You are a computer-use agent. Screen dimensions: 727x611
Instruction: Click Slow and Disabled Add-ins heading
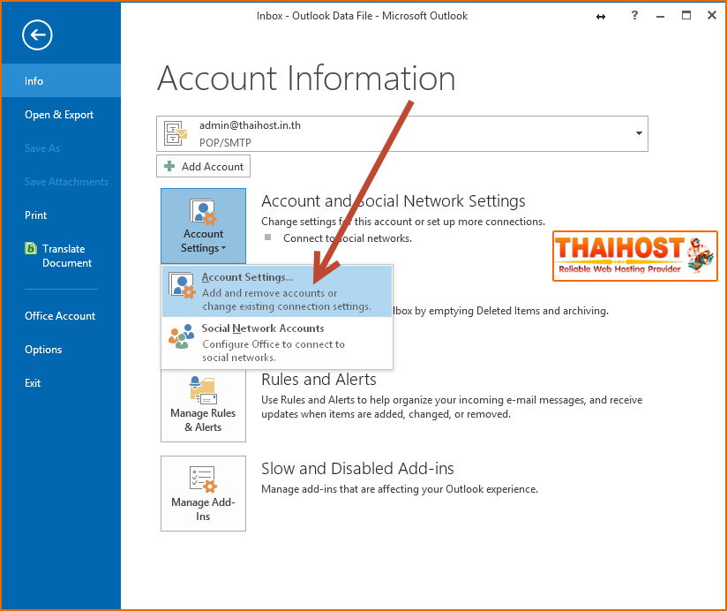tap(357, 469)
